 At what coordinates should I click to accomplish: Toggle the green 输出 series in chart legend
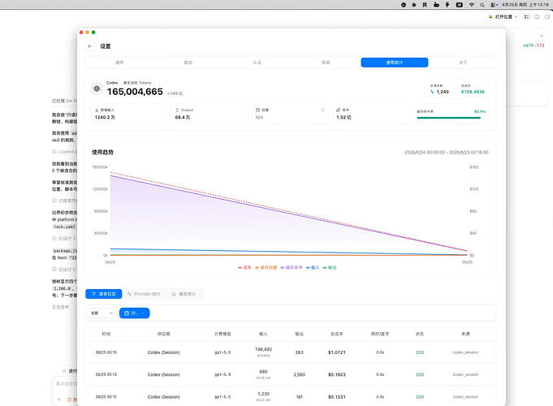tap(330, 267)
